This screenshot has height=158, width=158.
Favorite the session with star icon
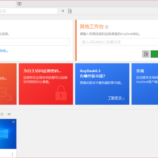click(13, 122)
